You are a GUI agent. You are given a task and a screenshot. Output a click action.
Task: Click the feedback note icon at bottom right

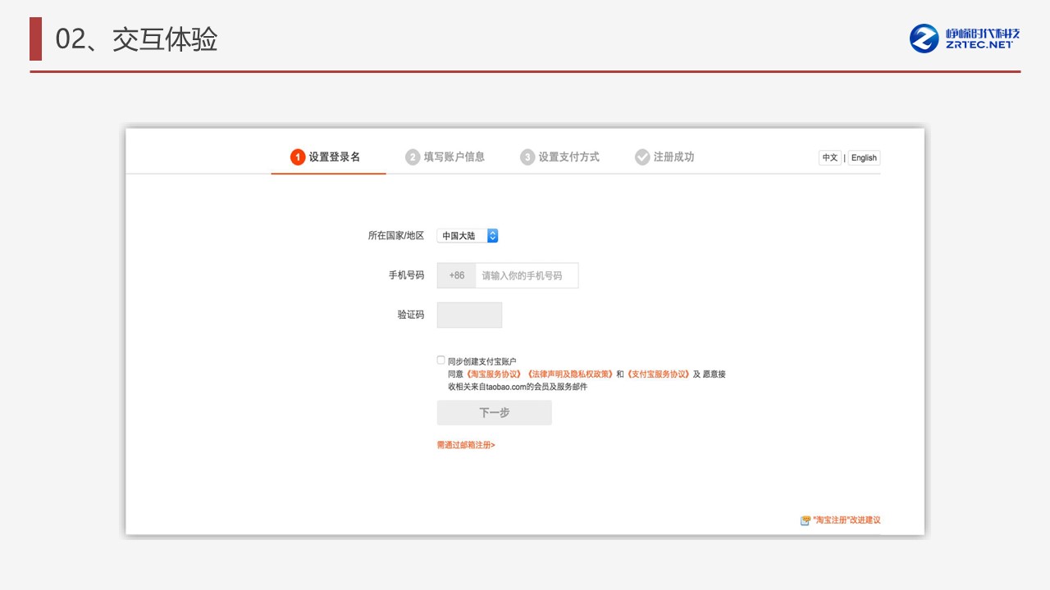tap(806, 520)
